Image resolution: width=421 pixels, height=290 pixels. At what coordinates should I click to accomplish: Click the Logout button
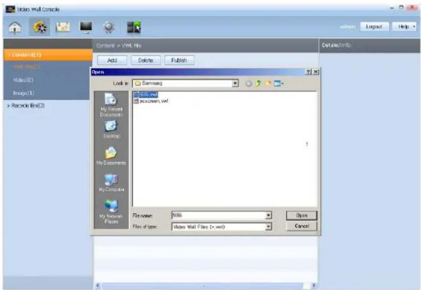coord(374,27)
